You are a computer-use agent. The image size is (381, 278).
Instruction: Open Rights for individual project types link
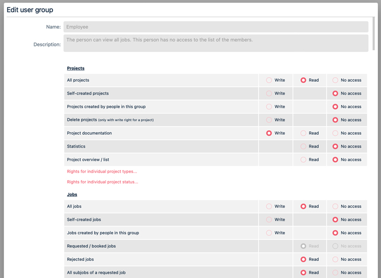[102, 171]
